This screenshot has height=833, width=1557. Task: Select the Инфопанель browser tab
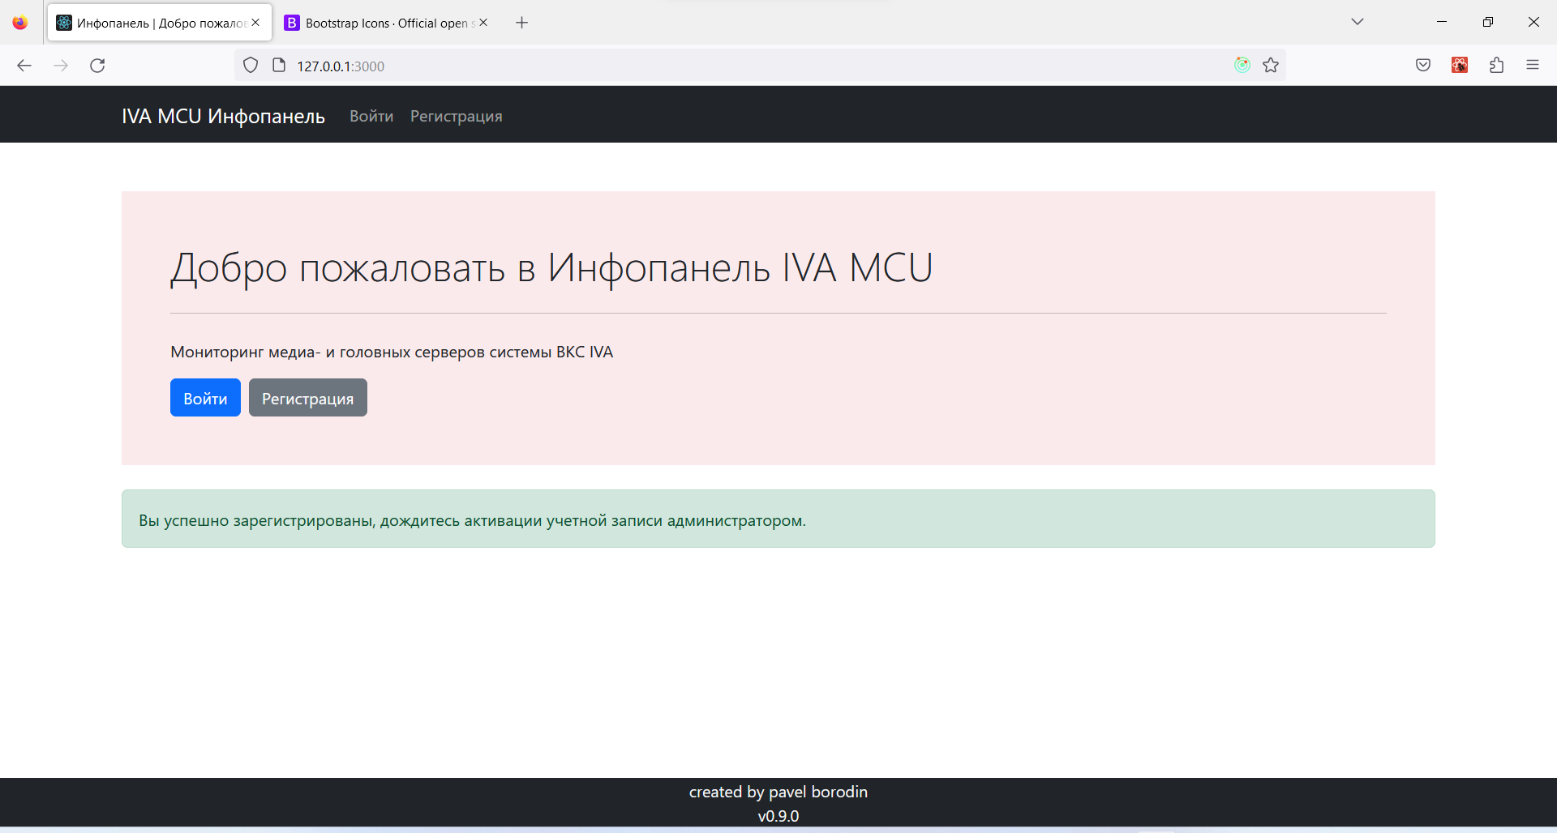point(159,23)
